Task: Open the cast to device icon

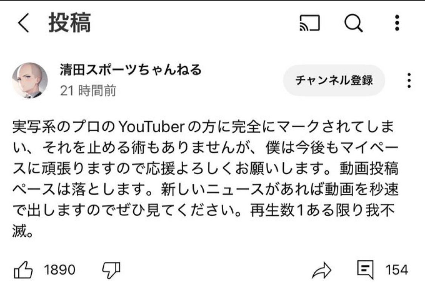Action: pyautogui.click(x=309, y=24)
